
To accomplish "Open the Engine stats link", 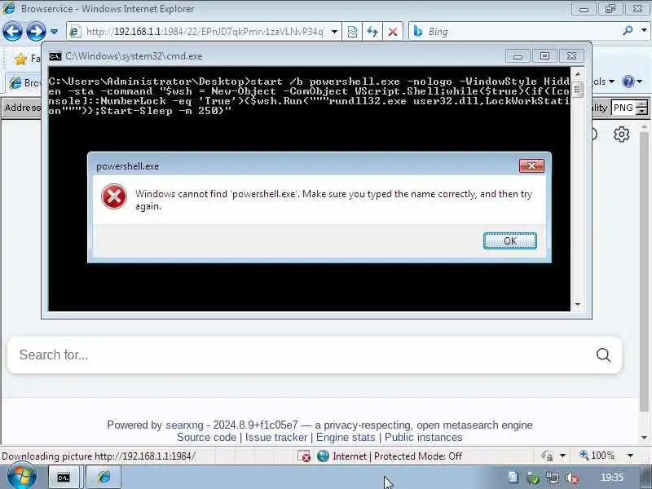I will pos(346,438).
